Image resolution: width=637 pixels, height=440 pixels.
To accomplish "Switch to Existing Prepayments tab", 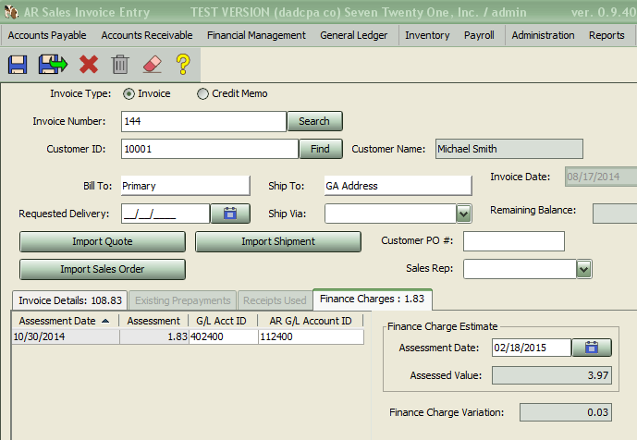I will point(182,300).
